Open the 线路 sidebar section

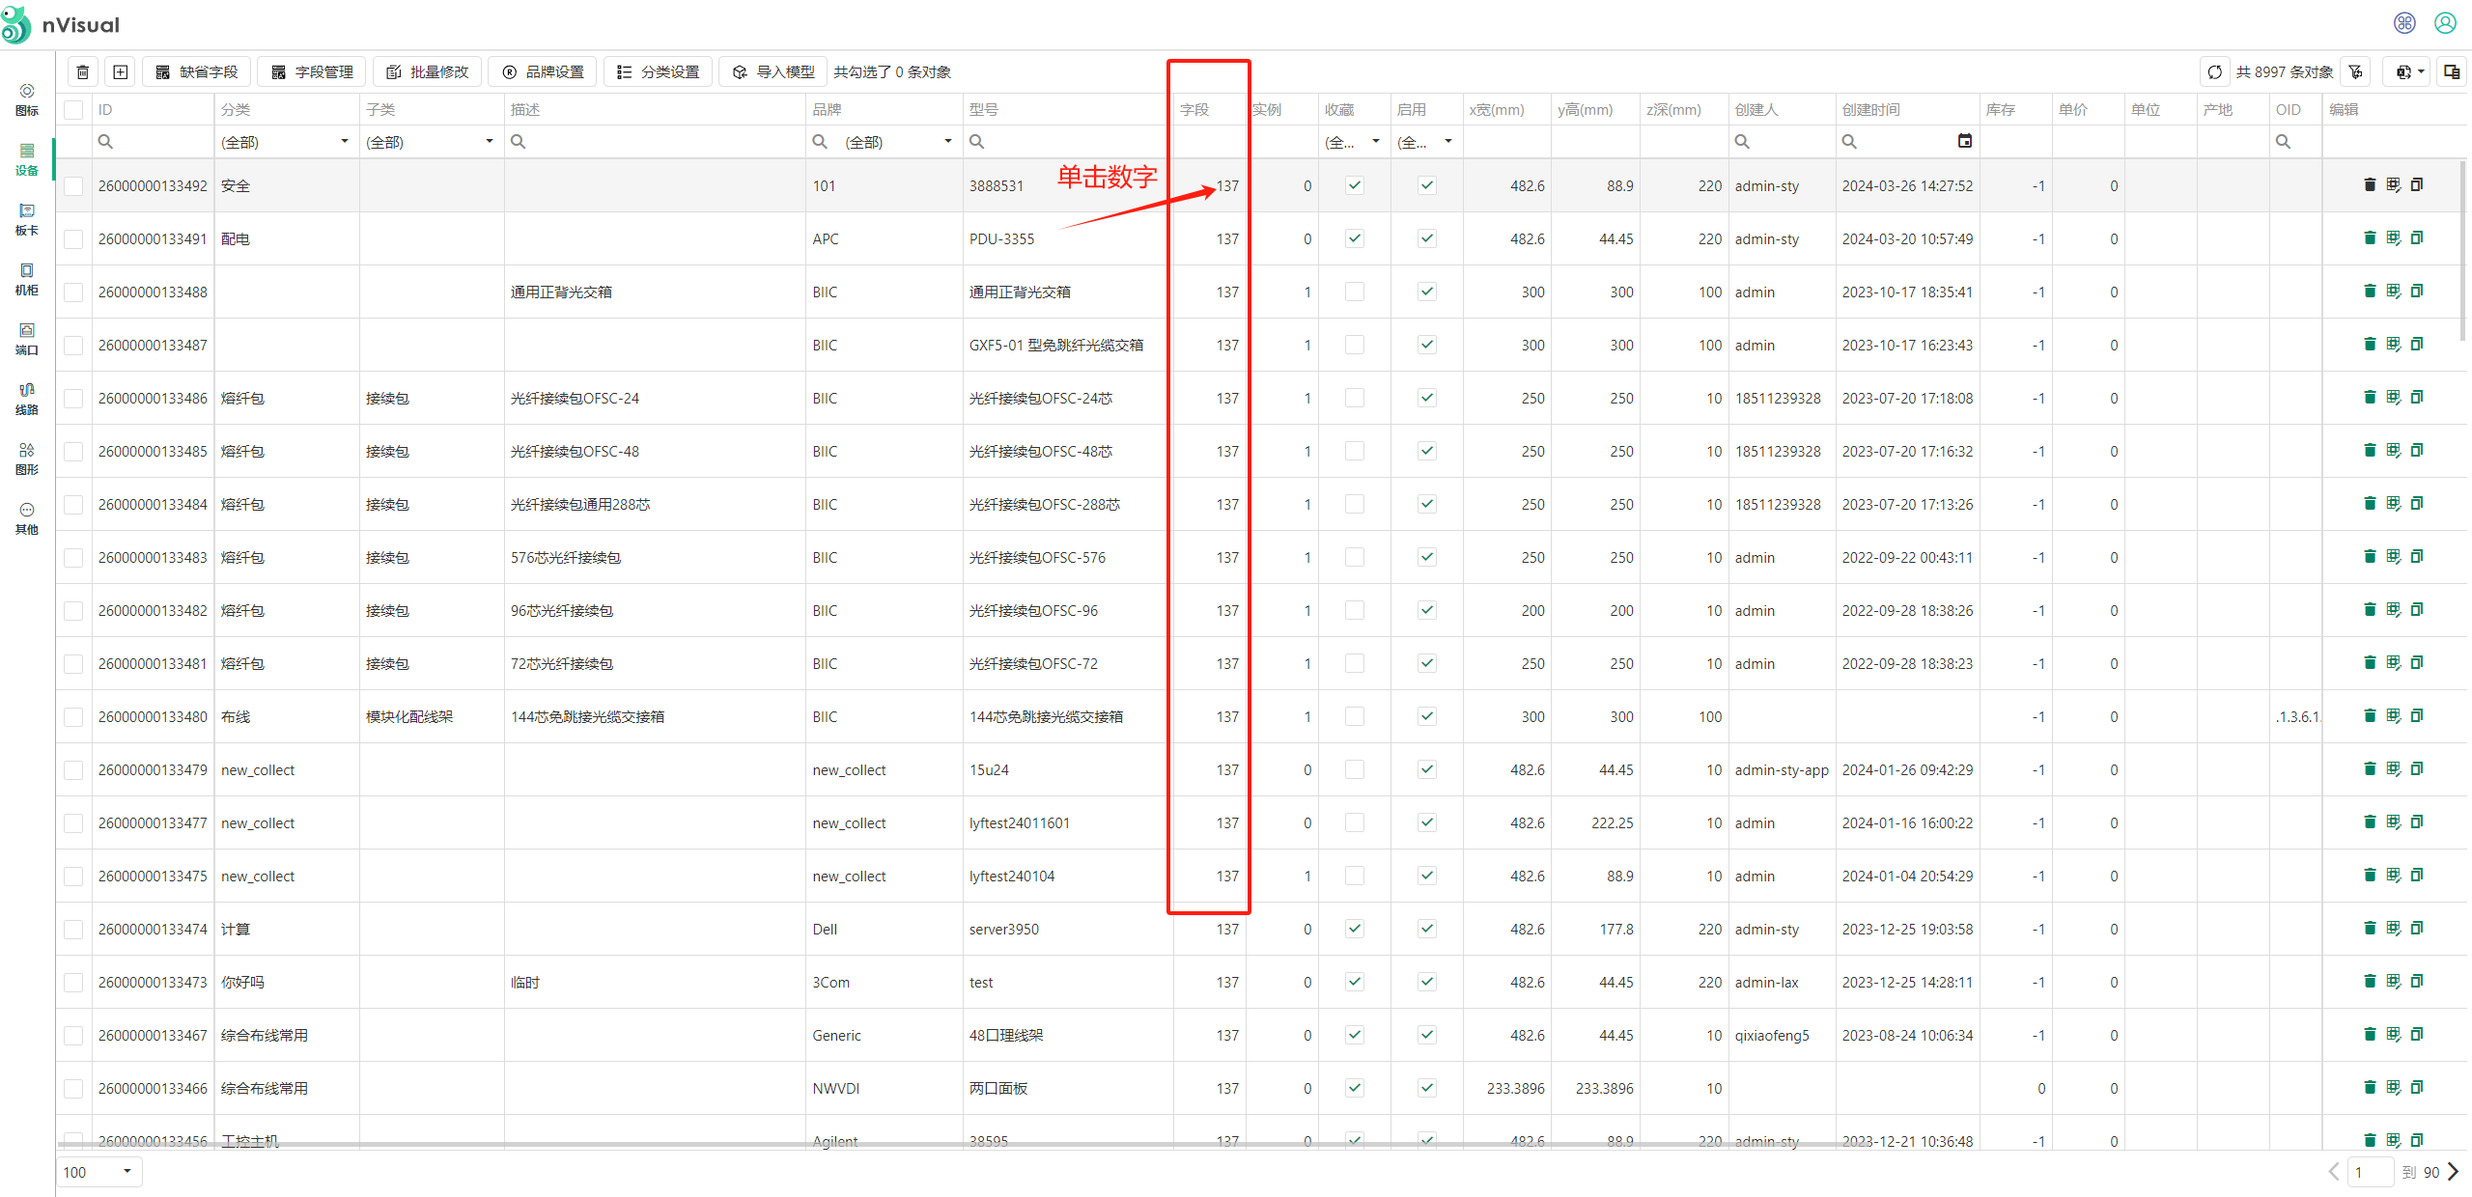point(27,399)
